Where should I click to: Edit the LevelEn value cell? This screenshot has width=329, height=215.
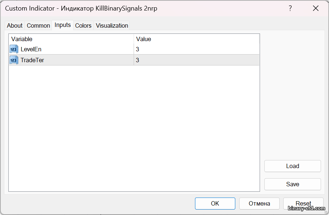(x=196, y=49)
